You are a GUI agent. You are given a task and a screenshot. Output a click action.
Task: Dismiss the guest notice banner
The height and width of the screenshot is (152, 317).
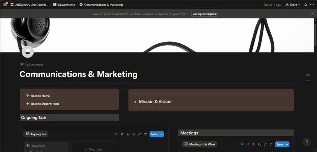[x=312, y=14]
